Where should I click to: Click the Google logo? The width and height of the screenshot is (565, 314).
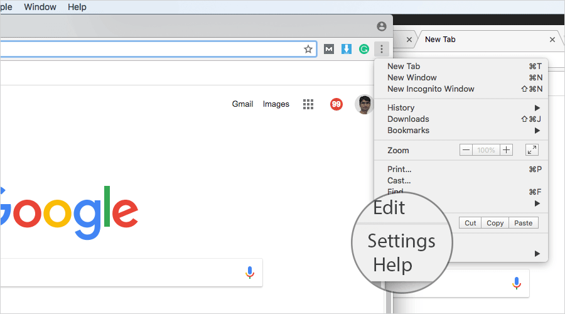pyautogui.click(x=69, y=213)
